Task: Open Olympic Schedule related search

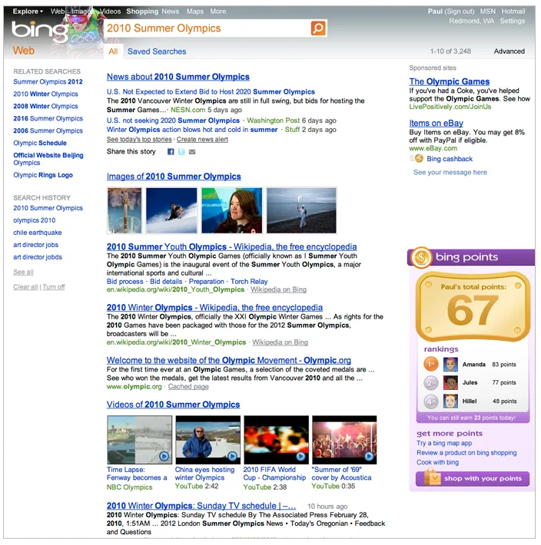Action: tap(40, 143)
